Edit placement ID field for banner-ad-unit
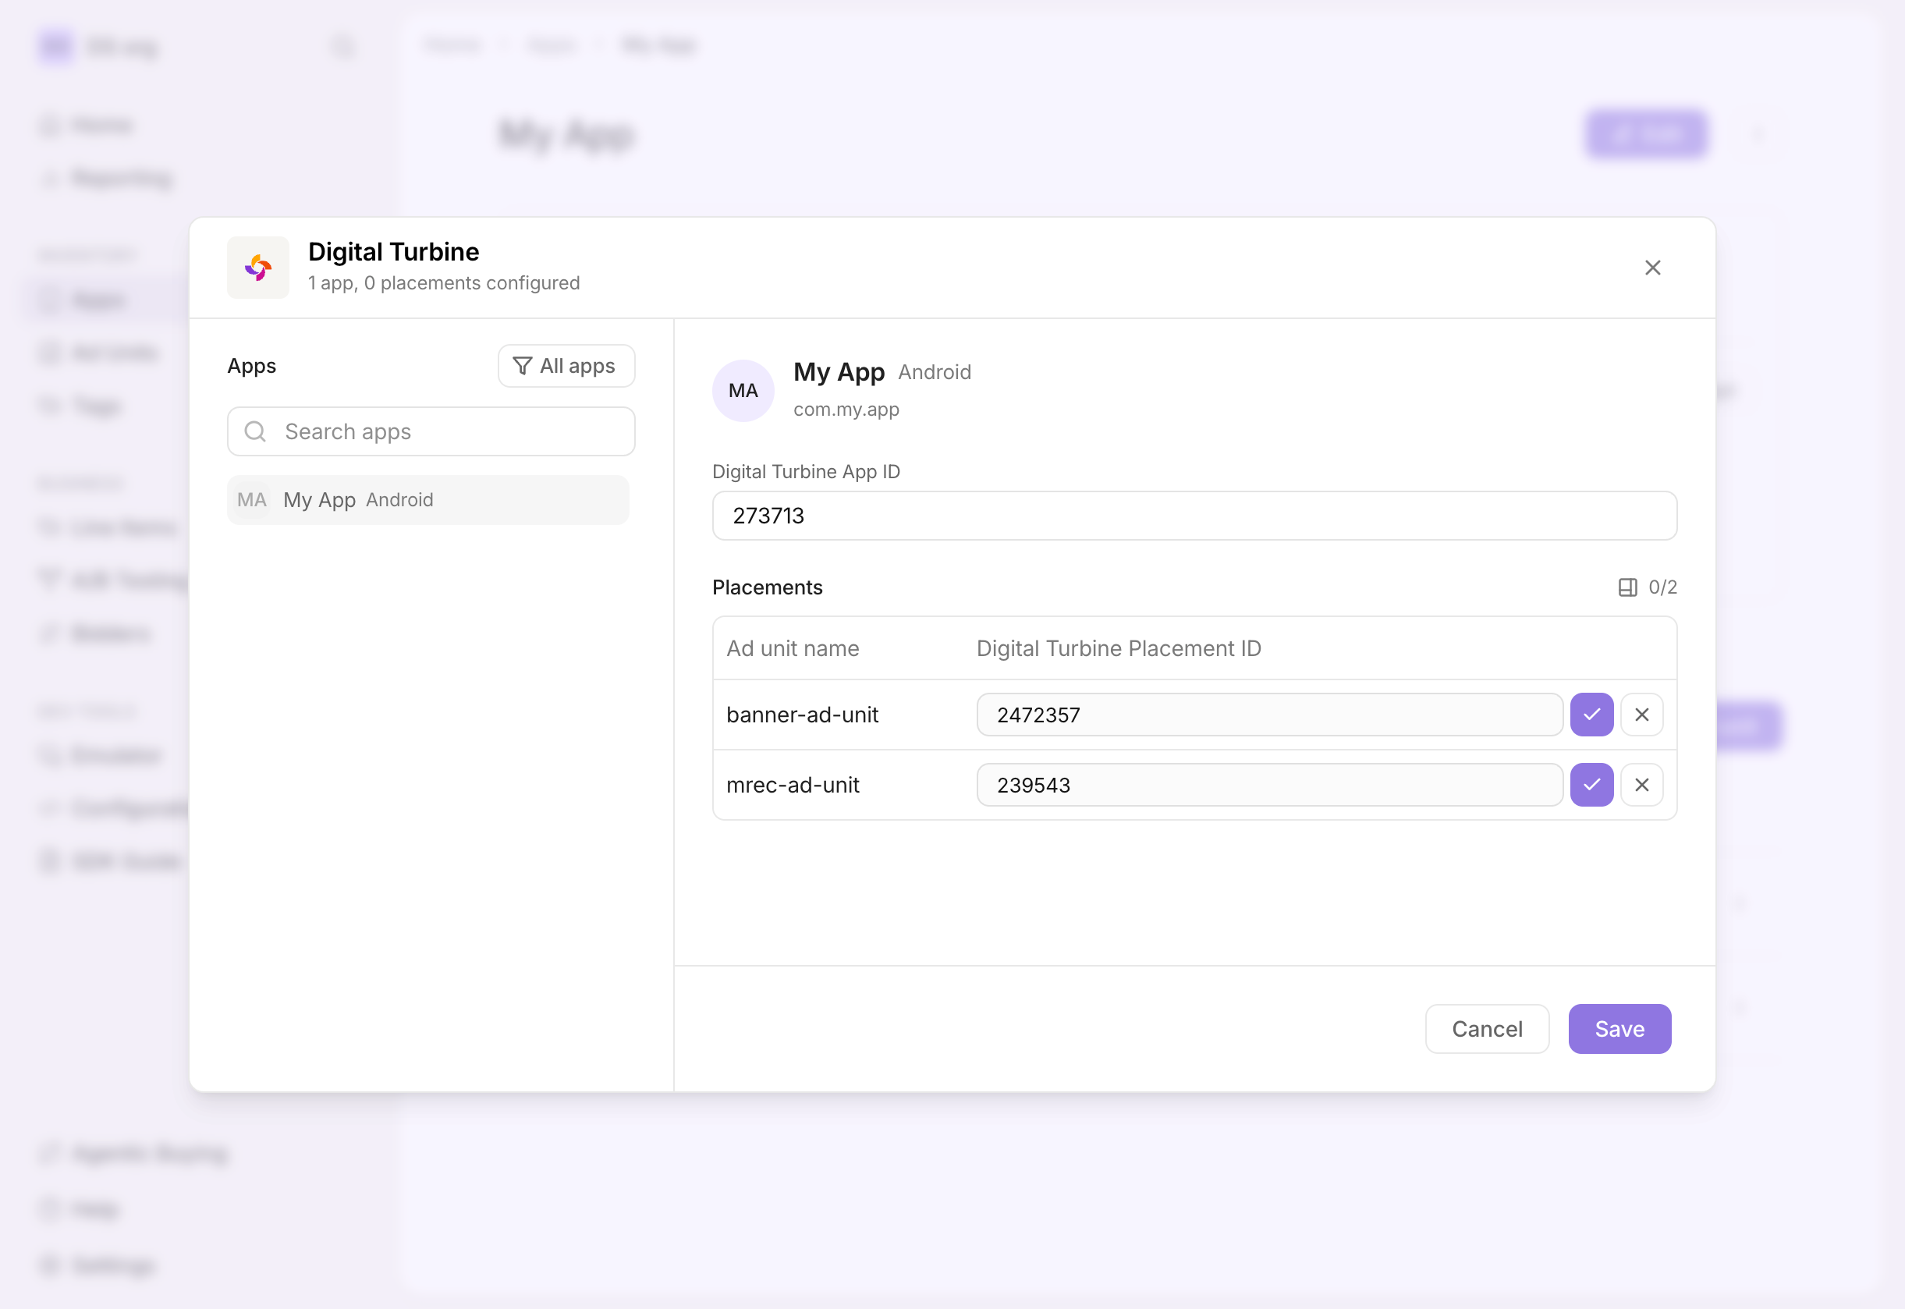Image resolution: width=1905 pixels, height=1309 pixels. [x=1269, y=715]
